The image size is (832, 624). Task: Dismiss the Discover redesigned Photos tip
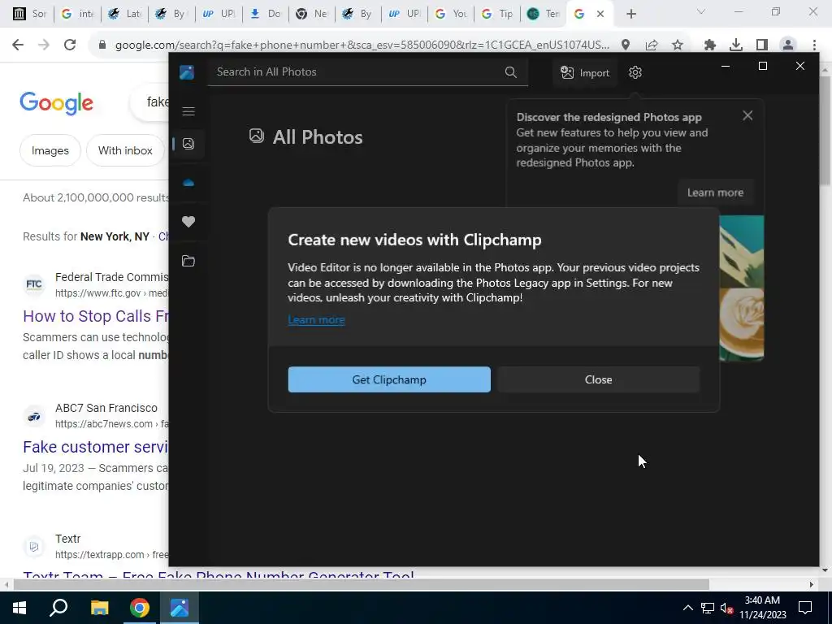click(747, 115)
